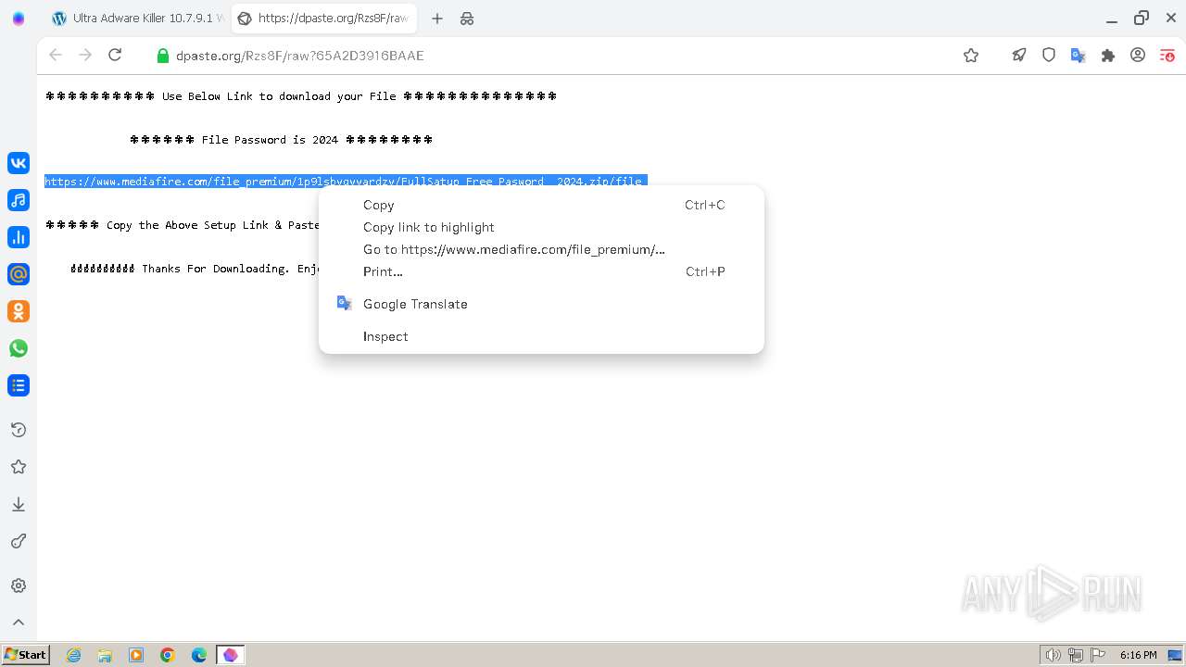Viewport: 1186px width, 667px height.
Task: Click the rocket icon in toolbar
Action: 1019,56
